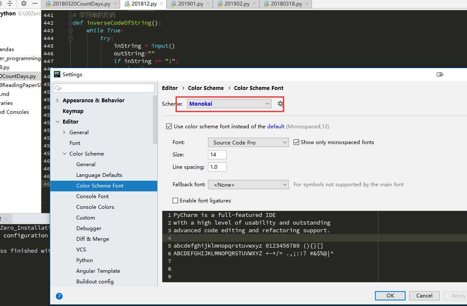467x306 pixels.
Task: Select Python color scheme item
Action: [x=85, y=260]
